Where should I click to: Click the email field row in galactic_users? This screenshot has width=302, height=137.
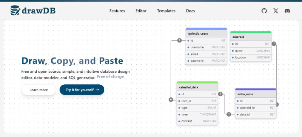[206, 54]
